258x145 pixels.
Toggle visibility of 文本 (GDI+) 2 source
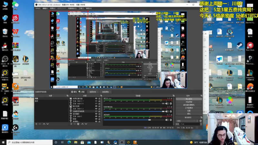click(96, 109)
